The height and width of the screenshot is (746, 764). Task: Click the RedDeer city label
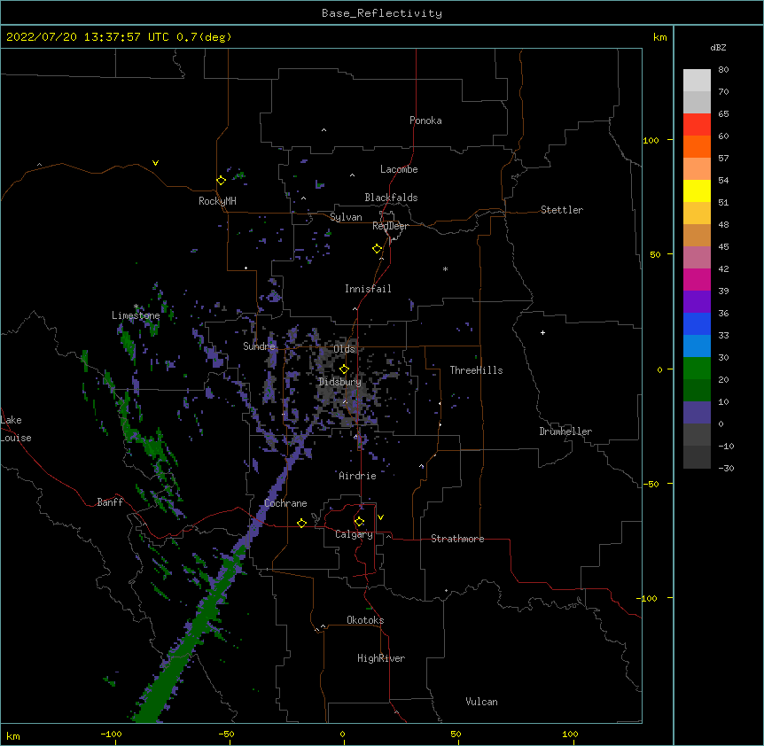coord(390,226)
